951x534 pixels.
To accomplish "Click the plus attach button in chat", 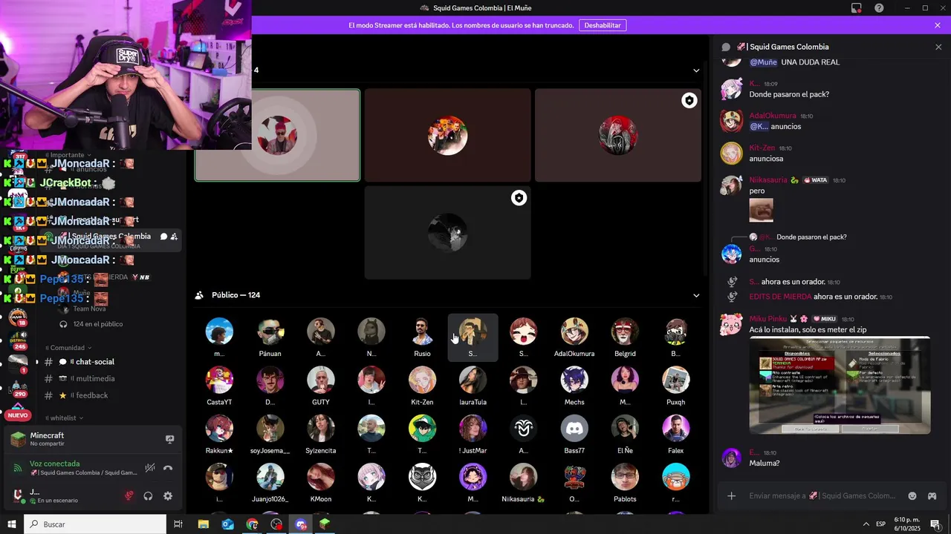I will tap(731, 495).
